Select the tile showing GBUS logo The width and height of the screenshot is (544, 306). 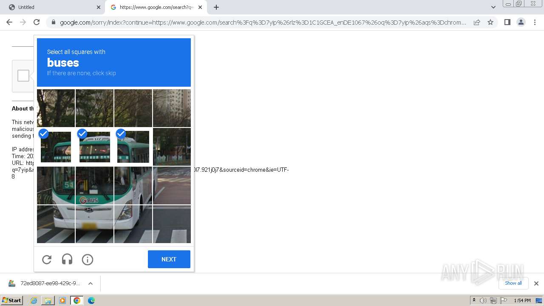pos(94,185)
